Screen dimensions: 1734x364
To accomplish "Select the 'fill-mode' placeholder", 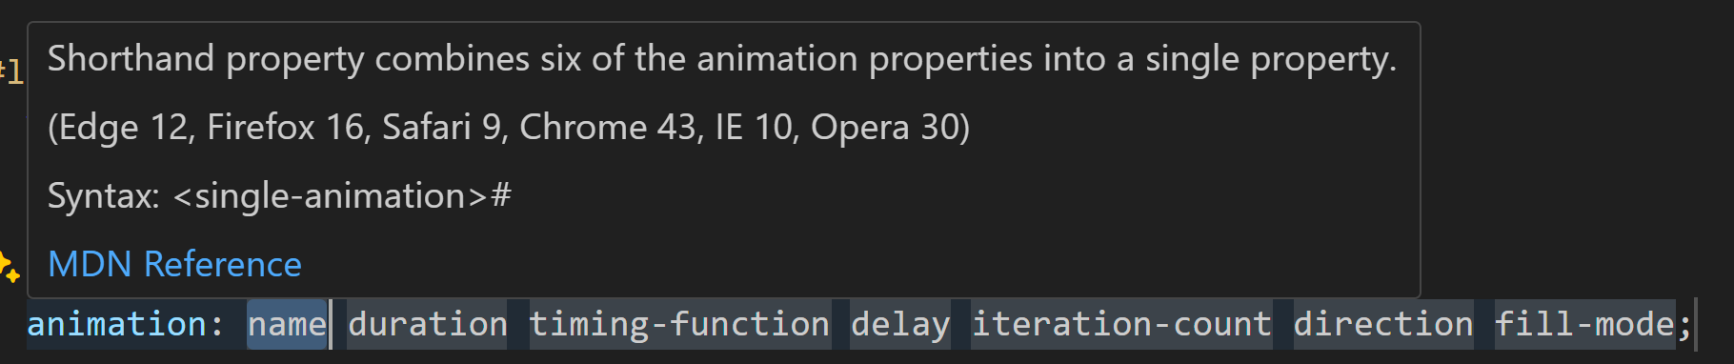I will pyautogui.click(x=1584, y=324).
